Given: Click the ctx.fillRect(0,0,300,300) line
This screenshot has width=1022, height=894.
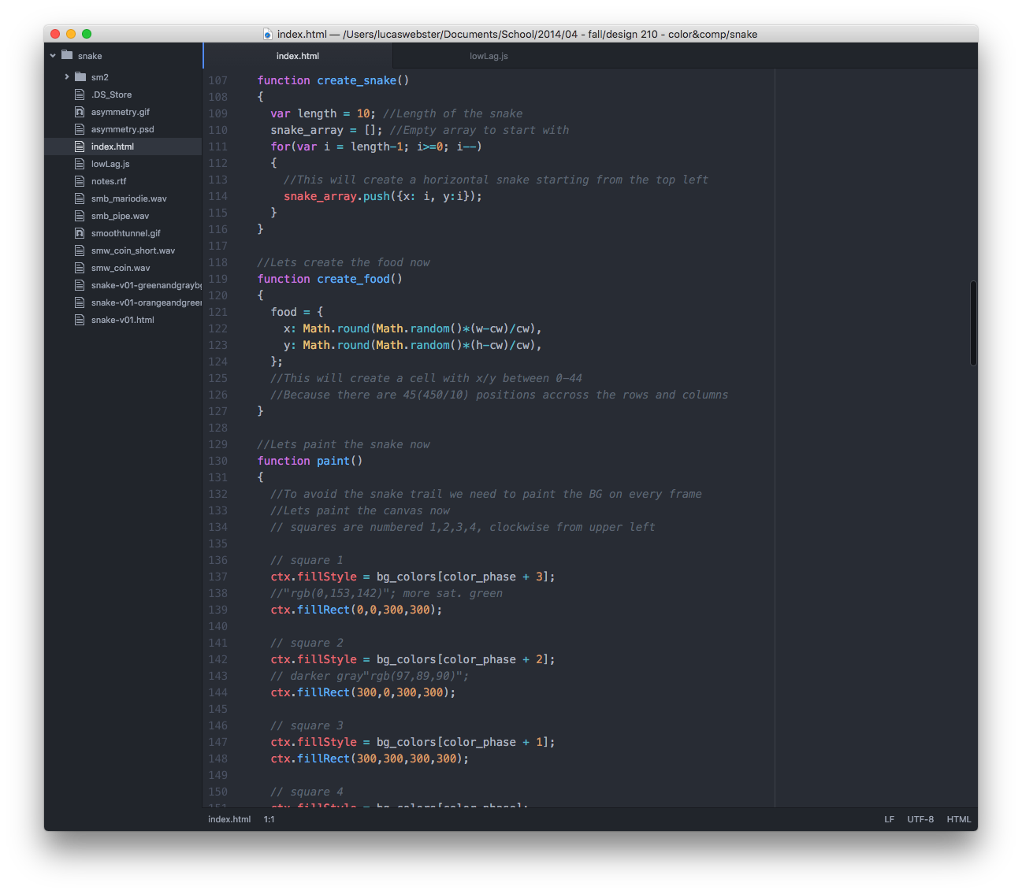Looking at the screenshot, I should pyautogui.click(x=356, y=610).
